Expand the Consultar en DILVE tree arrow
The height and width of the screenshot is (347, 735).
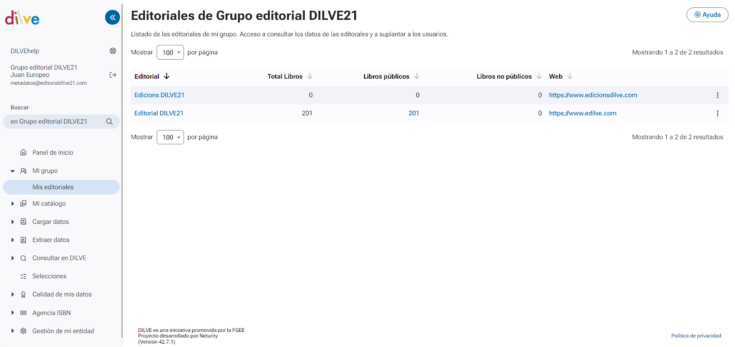(x=13, y=258)
